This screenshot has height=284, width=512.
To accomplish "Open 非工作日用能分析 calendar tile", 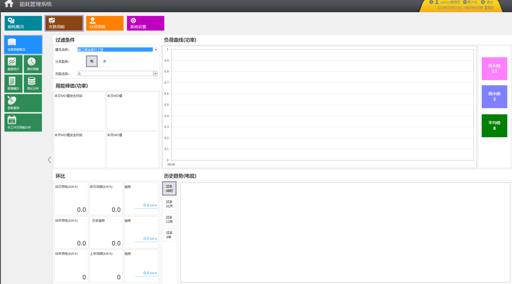I will tap(23, 123).
